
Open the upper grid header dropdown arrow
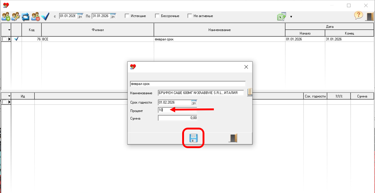click(9, 30)
